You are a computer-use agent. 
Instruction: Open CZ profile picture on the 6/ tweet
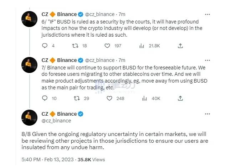(x=30, y=19)
